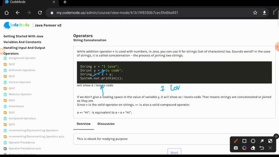Open the annotation color wheel picker
This screenshot has width=279, height=157.
click(244, 148)
